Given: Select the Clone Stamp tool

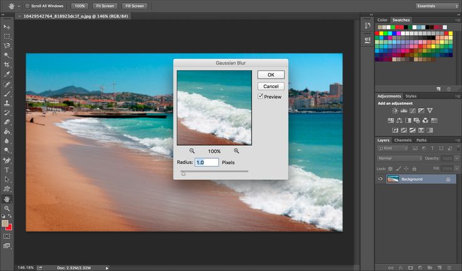Looking at the screenshot, I should pos(7,103).
